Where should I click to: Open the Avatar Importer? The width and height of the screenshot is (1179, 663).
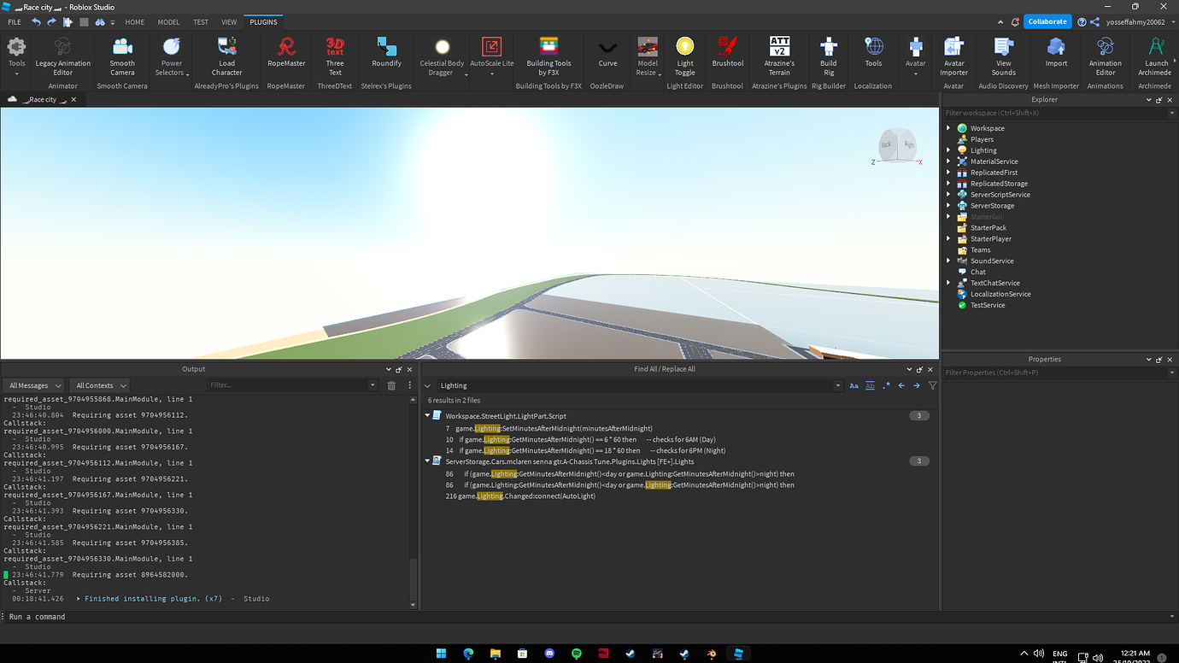coord(953,56)
